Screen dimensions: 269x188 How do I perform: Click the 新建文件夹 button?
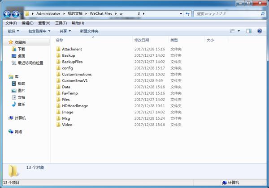tap(89, 31)
